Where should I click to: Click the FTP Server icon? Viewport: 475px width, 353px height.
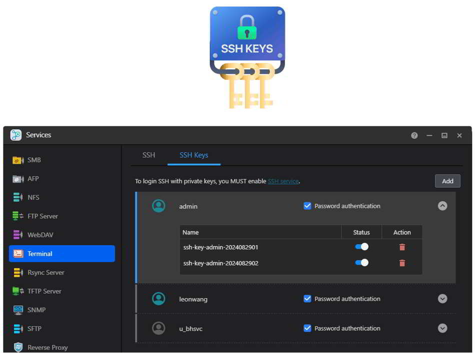(18, 216)
